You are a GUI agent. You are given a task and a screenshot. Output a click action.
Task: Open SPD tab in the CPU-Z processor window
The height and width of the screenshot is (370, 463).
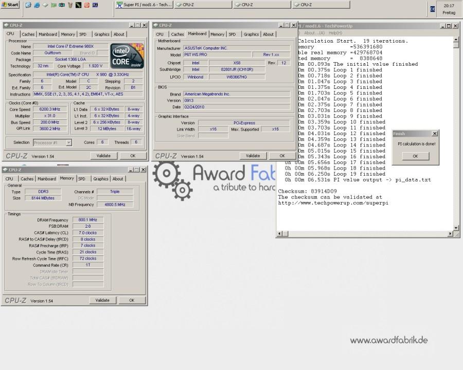[83, 34]
